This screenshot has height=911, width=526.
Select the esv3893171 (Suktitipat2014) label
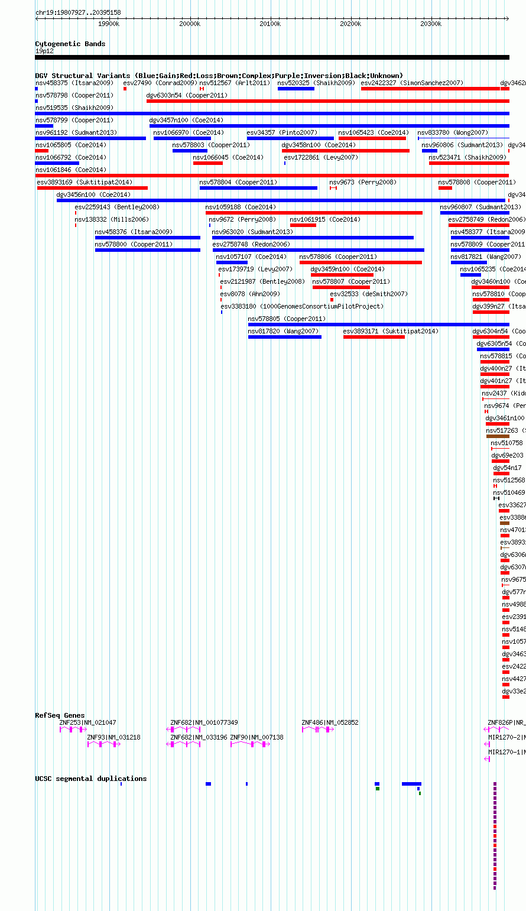(391, 331)
